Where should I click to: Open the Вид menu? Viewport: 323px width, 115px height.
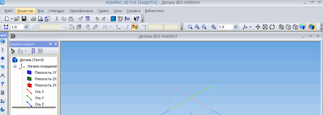coord(41,11)
